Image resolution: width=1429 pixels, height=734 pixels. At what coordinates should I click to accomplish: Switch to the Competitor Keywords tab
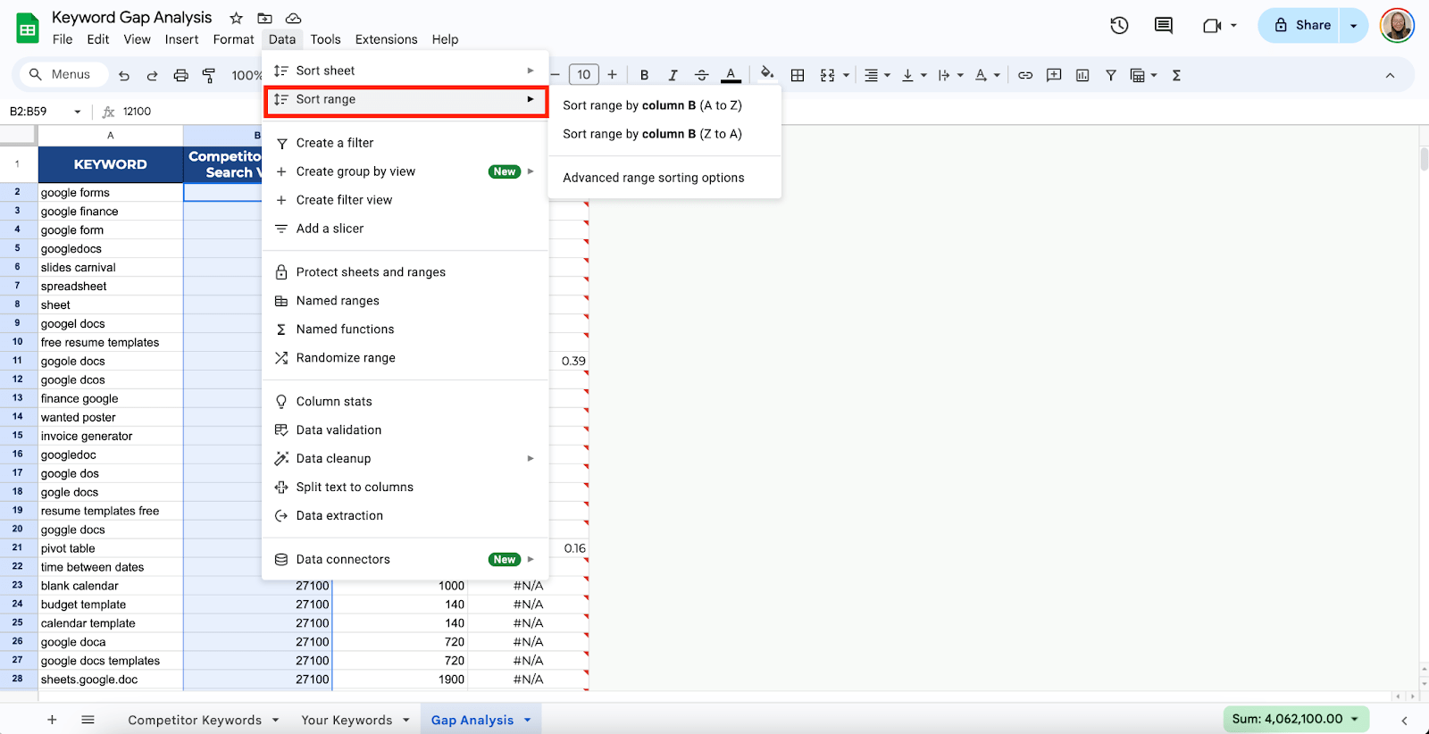point(195,720)
